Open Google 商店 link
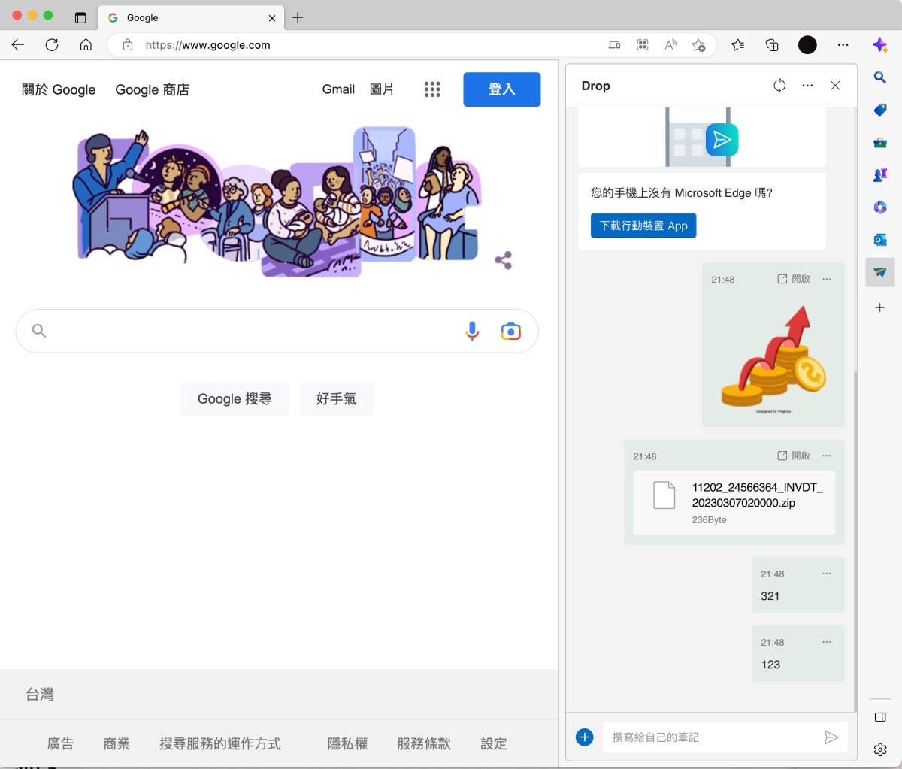Image resolution: width=902 pixels, height=769 pixels. tap(152, 89)
